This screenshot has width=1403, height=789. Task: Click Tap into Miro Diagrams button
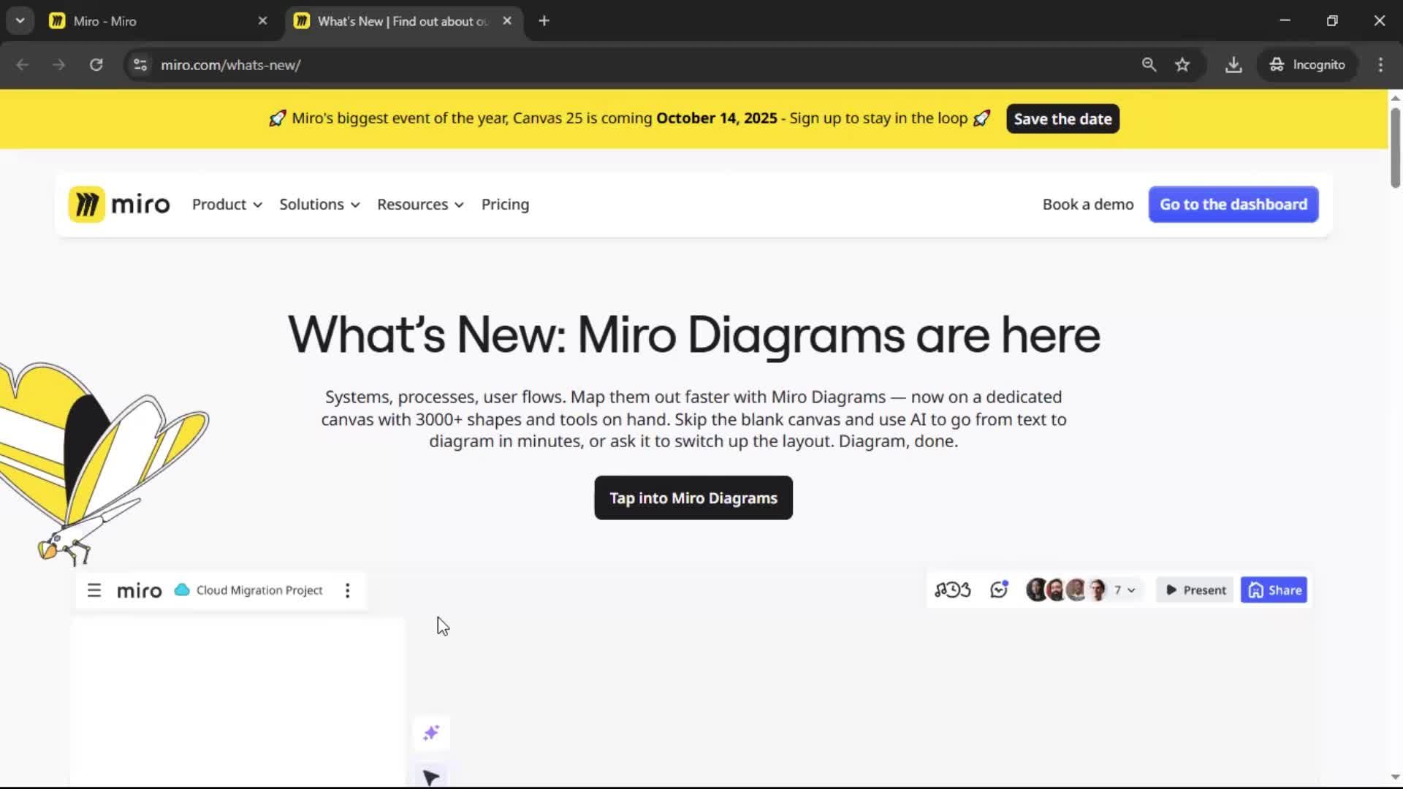(693, 498)
